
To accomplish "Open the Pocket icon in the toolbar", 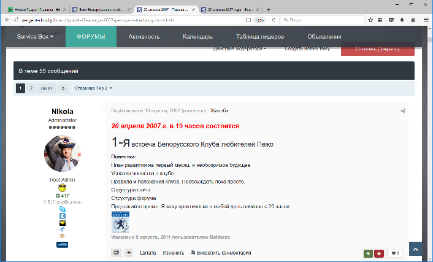I will tap(391, 20).
